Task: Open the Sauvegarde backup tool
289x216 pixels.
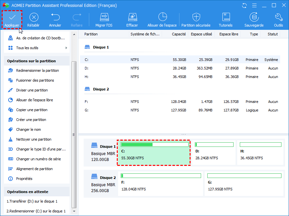Action: 254,17
